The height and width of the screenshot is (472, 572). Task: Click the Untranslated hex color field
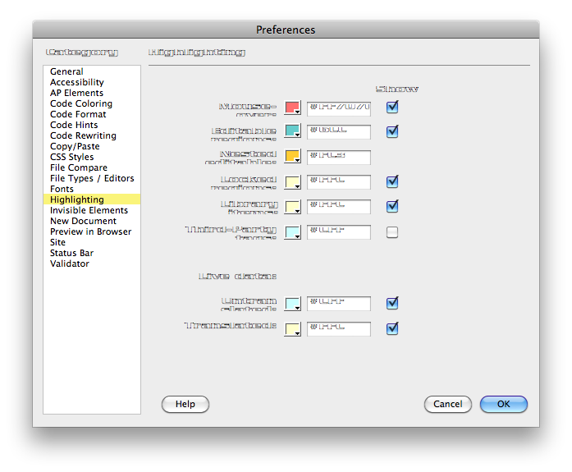[x=339, y=304]
